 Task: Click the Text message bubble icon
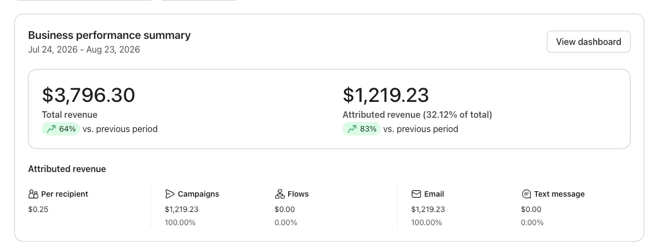click(x=526, y=194)
